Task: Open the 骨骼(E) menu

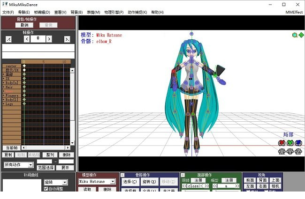Action: click(x=24, y=12)
